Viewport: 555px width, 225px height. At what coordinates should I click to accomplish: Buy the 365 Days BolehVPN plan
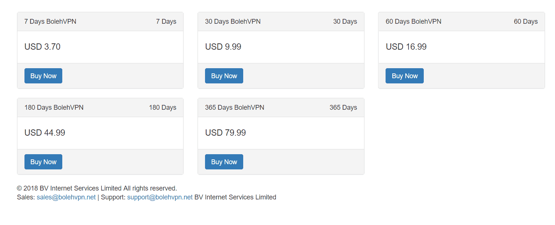coord(224,162)
